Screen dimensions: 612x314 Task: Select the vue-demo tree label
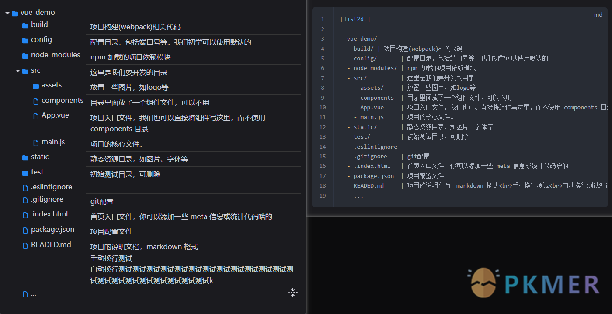(x=38, y=13)
